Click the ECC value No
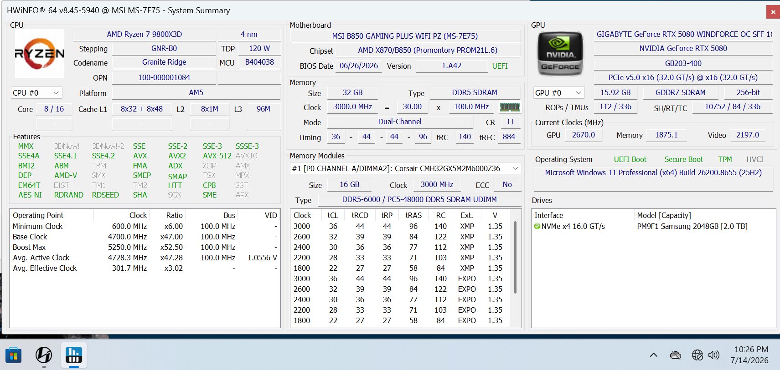 pyautogui.click(x=507, y=185)
